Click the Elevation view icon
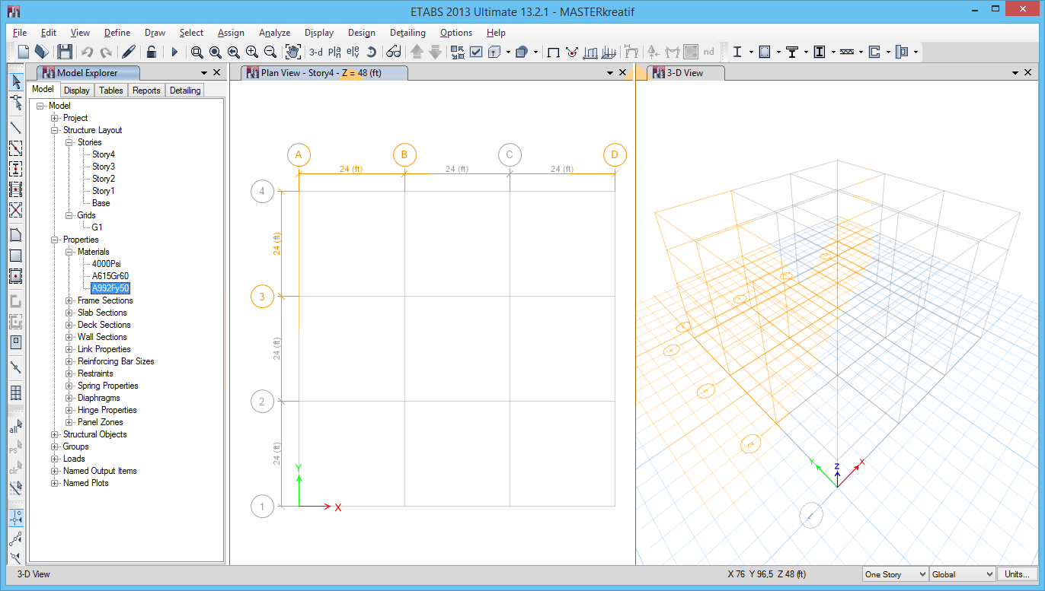 (x=353, y=52)
